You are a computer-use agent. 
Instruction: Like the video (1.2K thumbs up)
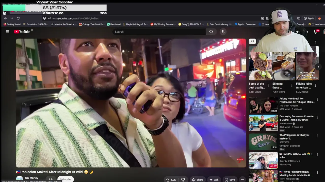(171, 180)
